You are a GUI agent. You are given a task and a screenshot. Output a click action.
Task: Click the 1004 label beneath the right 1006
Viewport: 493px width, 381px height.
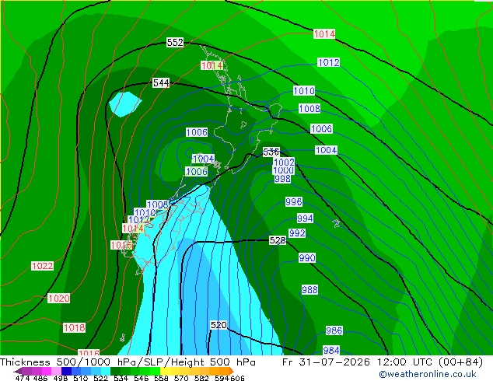[326, 150]
